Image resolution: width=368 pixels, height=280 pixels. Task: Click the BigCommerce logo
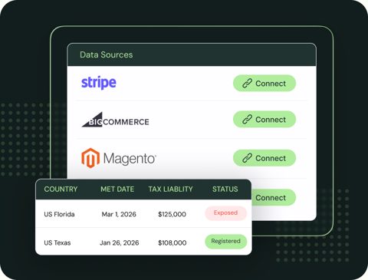[115, 120]
